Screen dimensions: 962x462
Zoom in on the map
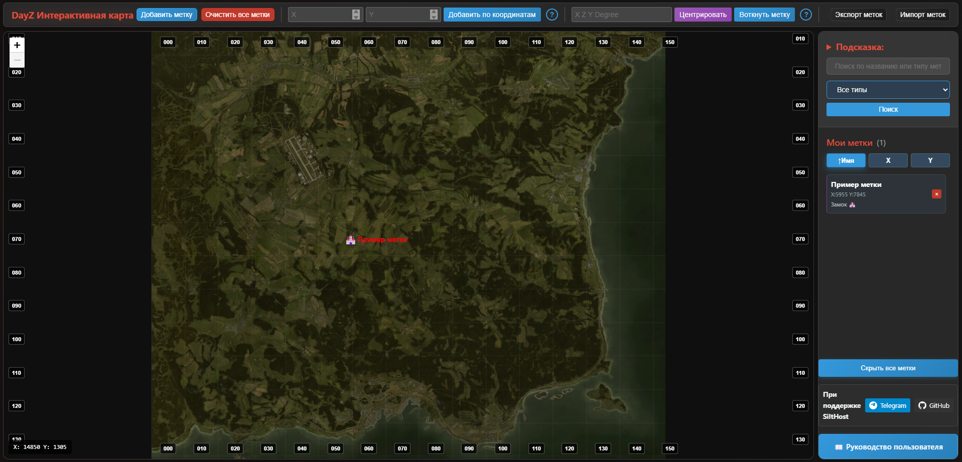pyautogui.click(x=17, y=45)
